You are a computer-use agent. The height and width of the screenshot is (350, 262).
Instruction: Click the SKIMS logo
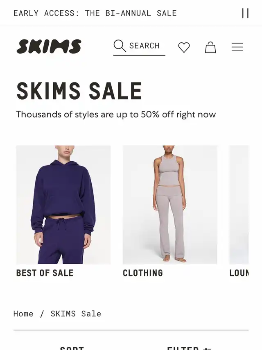point(49,46)
